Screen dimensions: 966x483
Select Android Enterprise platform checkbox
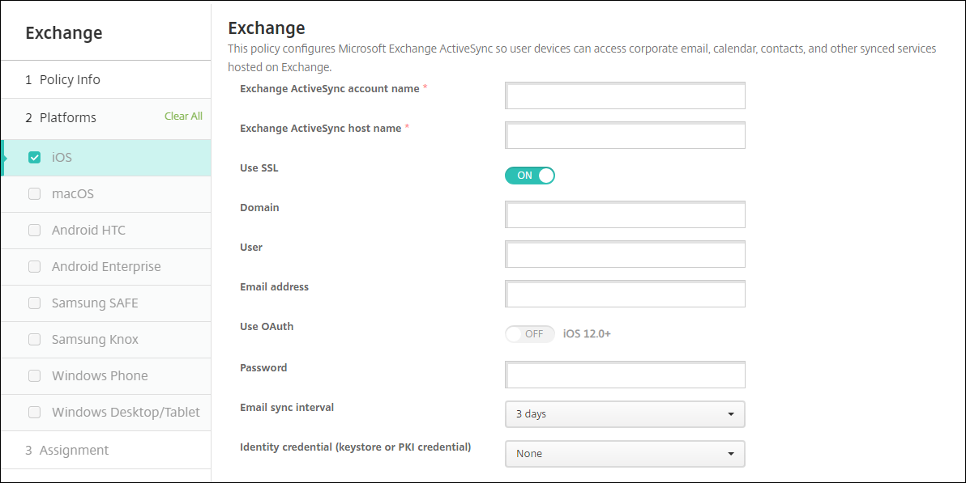35,267
